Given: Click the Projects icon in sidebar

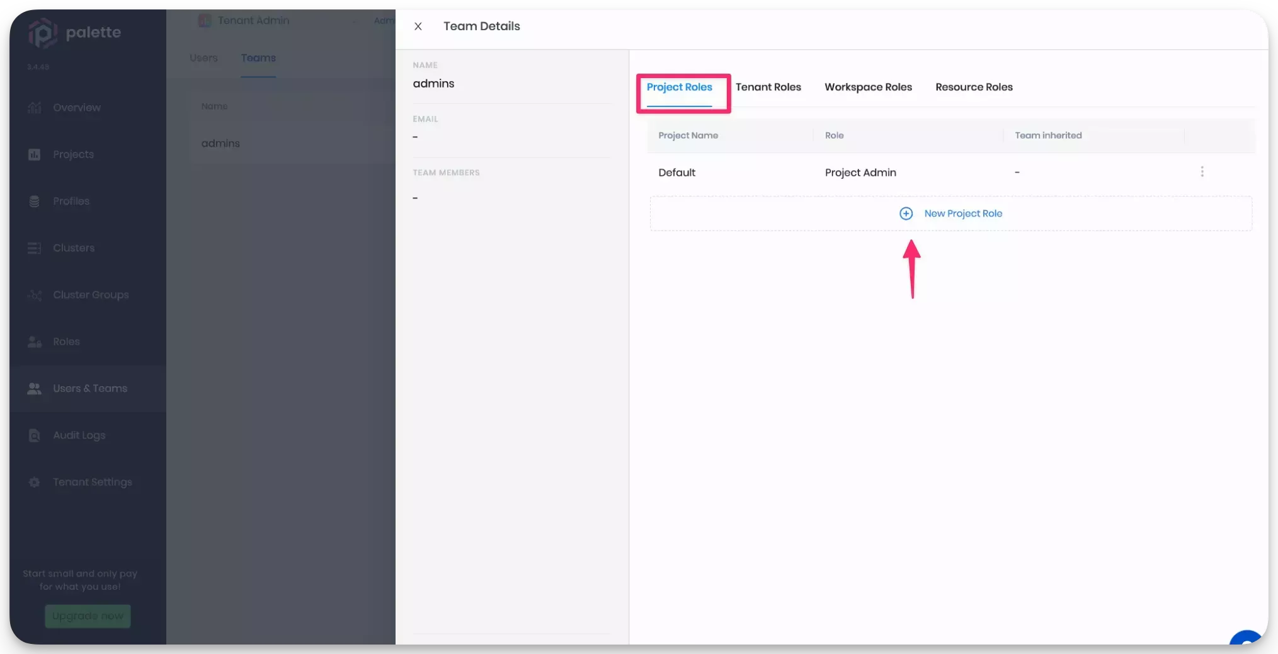Looking at the screenshot, I should [x=35, y=154].
